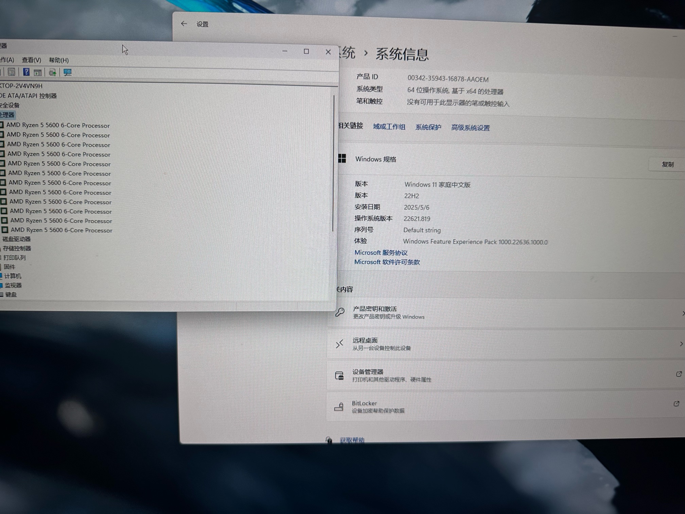Viewport: 685px width, 514px height.
Task: Click chevron on 产品密钥和激活 row
Action: [x=683, y=313]
